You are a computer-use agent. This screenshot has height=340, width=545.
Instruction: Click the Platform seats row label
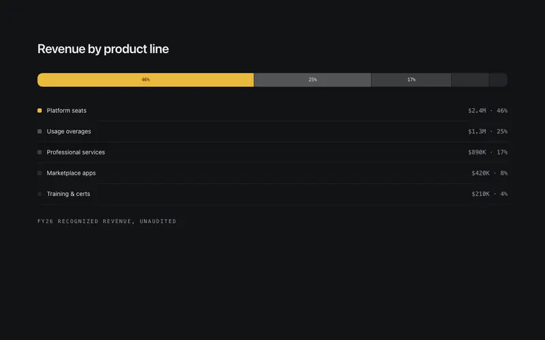67,111
